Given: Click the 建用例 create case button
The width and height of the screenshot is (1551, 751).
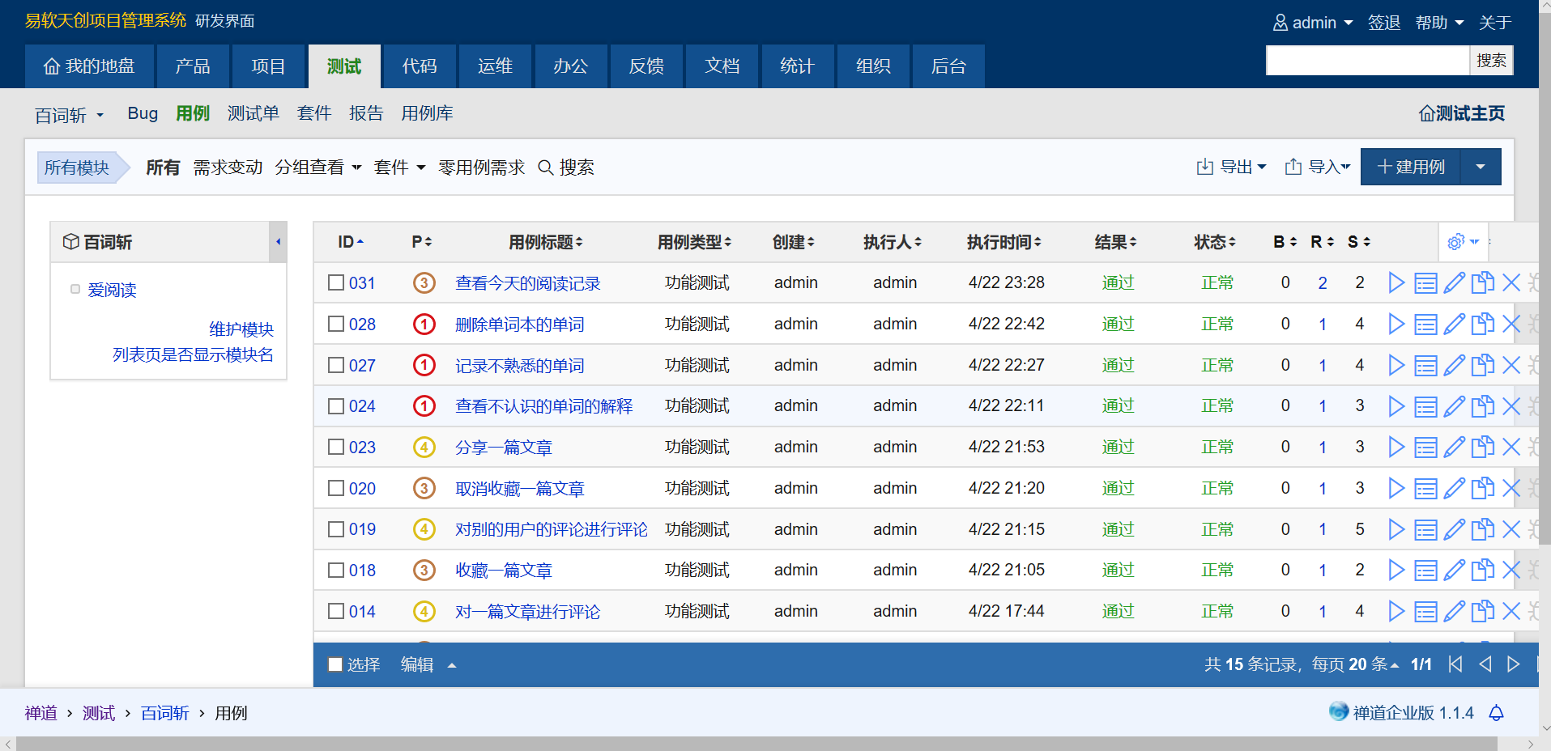Looking at the screenshot, I should click(x=1410, y=167).
